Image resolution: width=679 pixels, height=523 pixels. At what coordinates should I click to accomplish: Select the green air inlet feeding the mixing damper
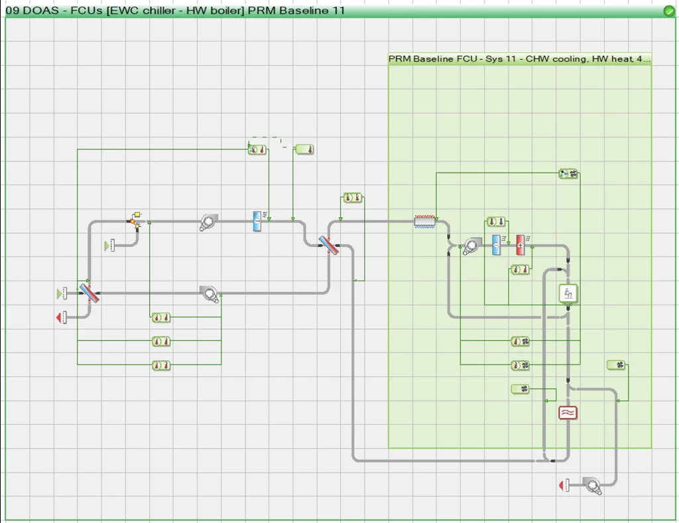(109, 246)
